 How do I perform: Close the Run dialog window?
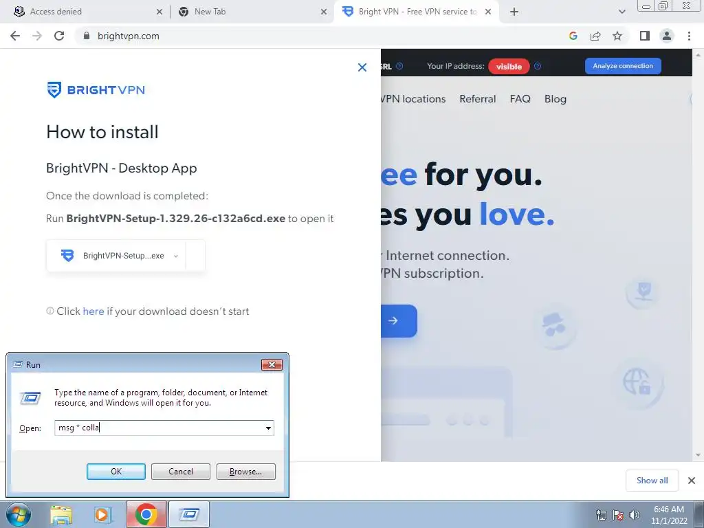272,364
